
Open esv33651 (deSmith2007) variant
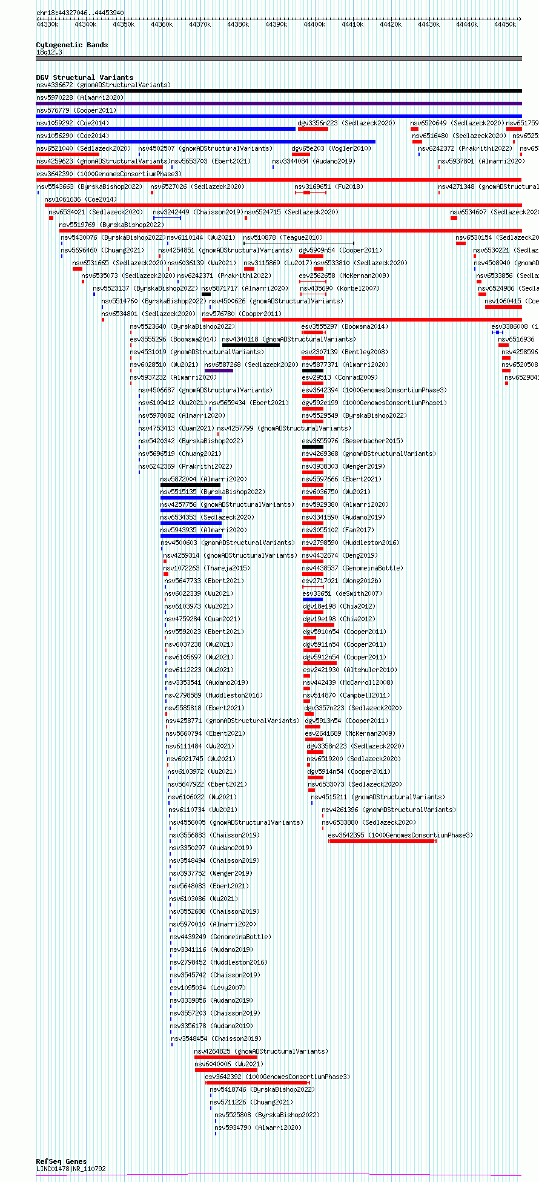(x=343, y=593)
